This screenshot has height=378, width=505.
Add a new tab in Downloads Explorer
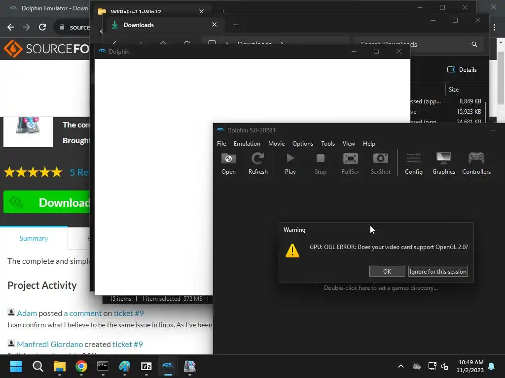click(236, 25)
